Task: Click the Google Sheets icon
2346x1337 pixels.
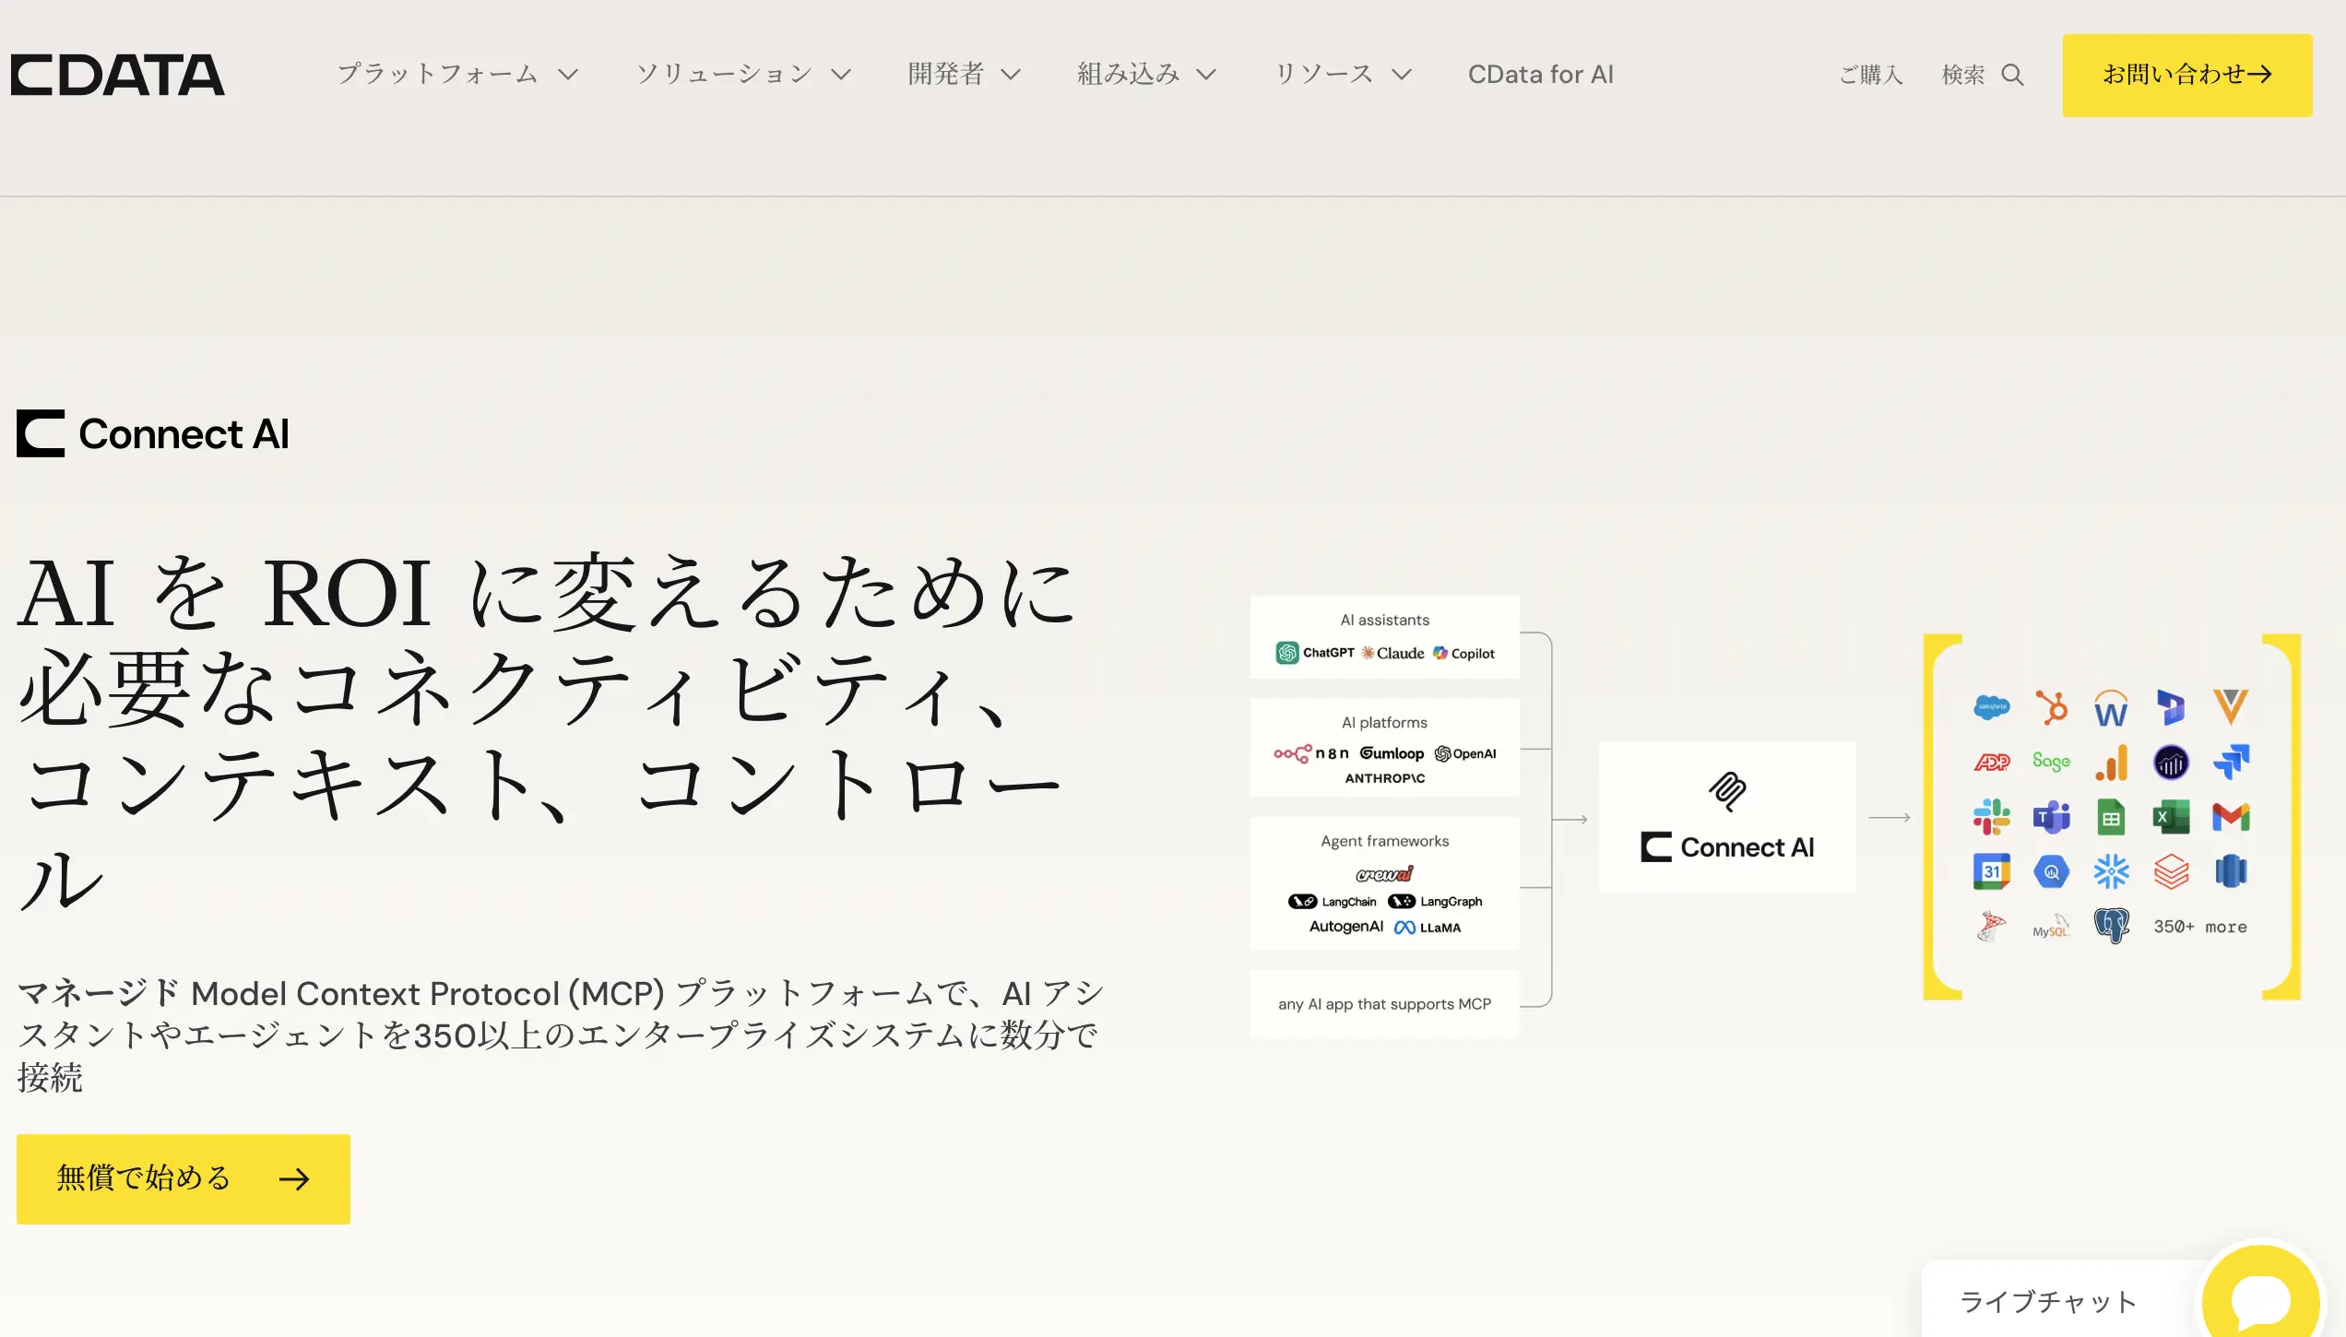Action: (2111, 817)
